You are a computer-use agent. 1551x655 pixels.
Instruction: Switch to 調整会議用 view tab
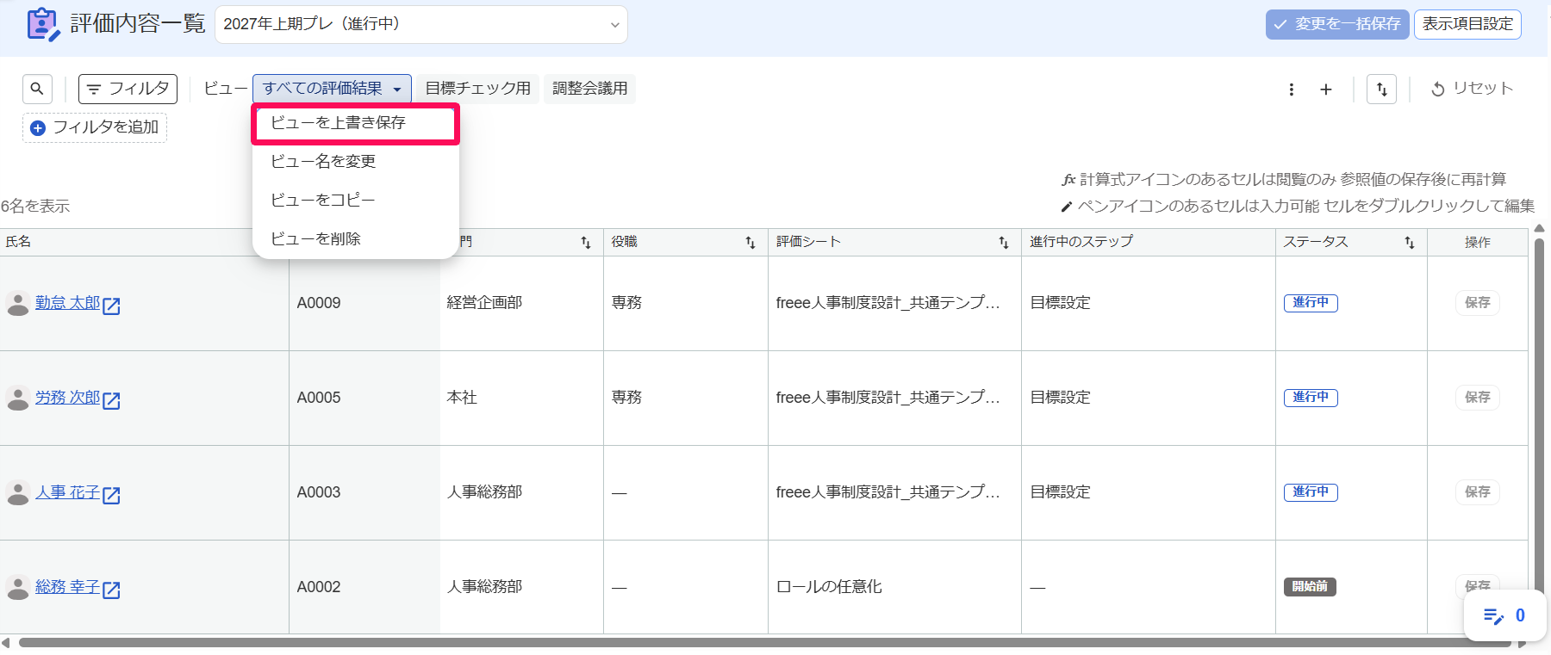590,89
